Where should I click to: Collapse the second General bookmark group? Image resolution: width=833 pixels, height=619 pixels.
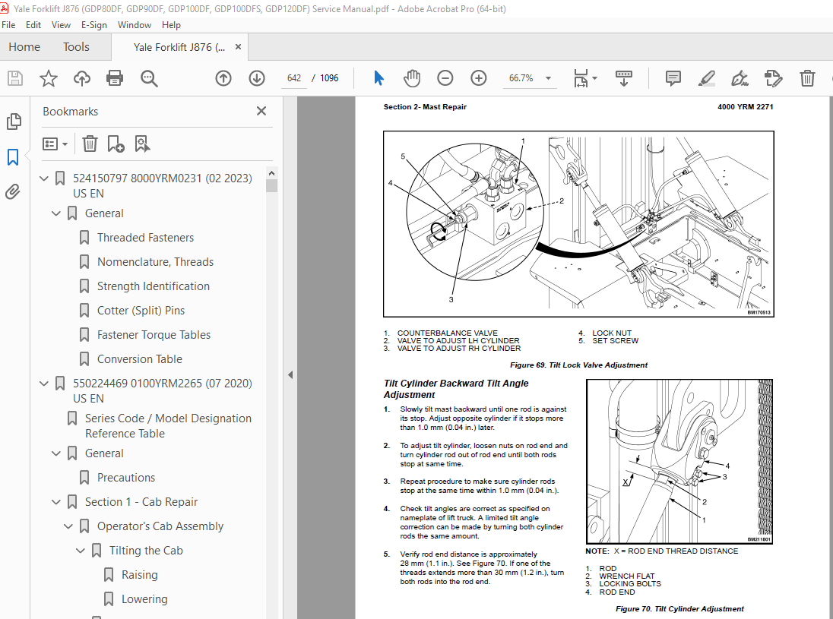pyautogui.click(x=56, y=453)
